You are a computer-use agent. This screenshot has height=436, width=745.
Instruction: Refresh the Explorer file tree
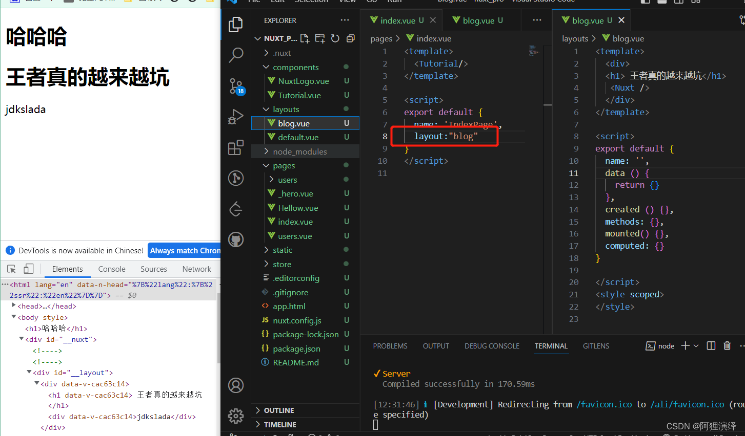pyautogui.click(x=335, y=38)
